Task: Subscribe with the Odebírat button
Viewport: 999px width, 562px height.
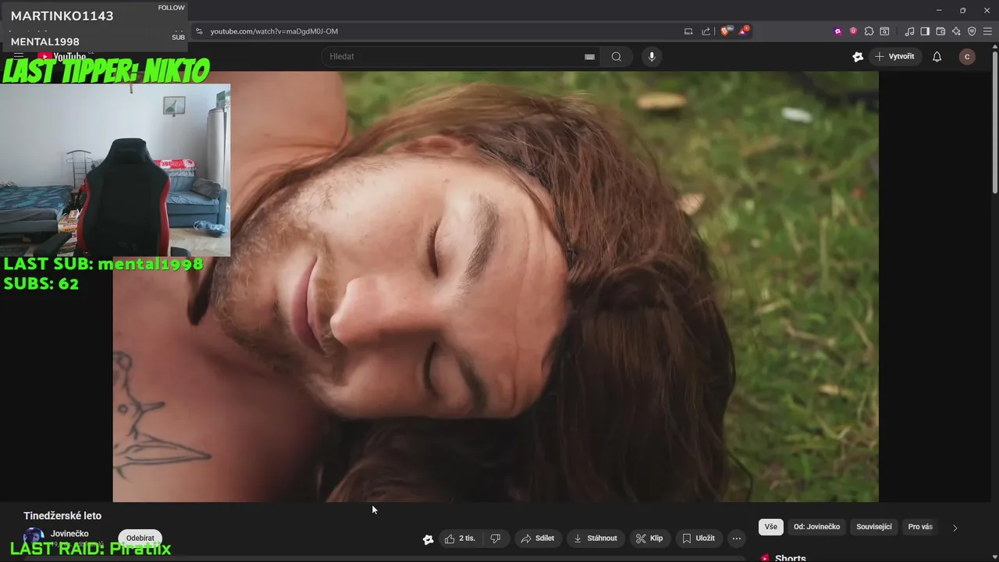Action: (x=140, y=538)
